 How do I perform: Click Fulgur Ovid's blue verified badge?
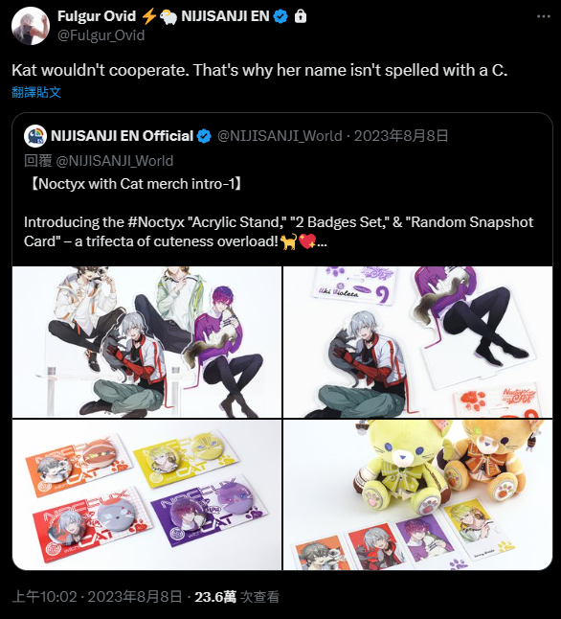[x=280, y=16]
